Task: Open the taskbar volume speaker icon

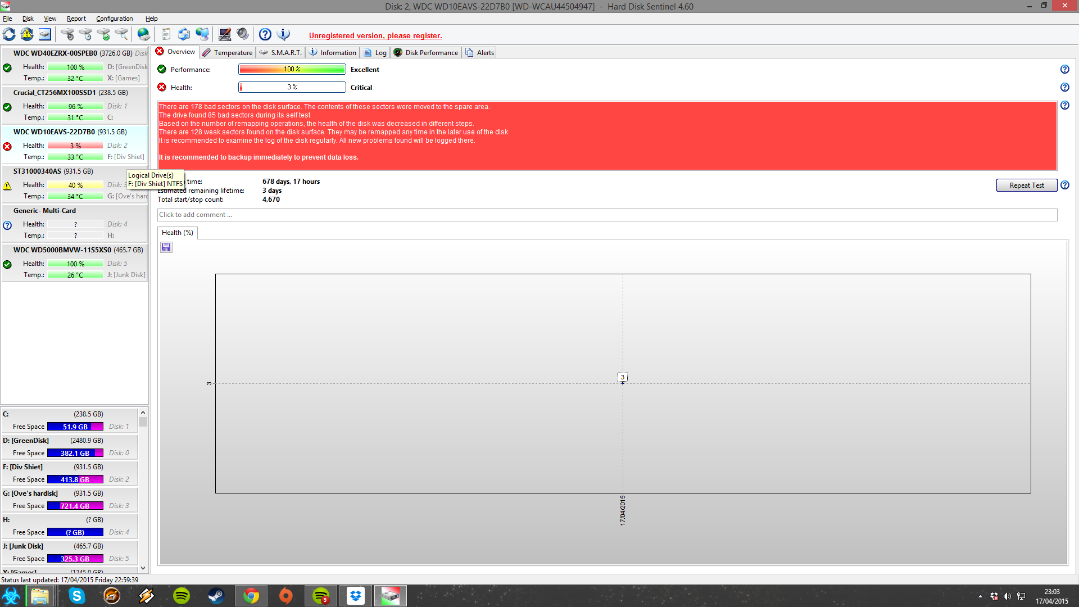Action: pos(1007,596)
